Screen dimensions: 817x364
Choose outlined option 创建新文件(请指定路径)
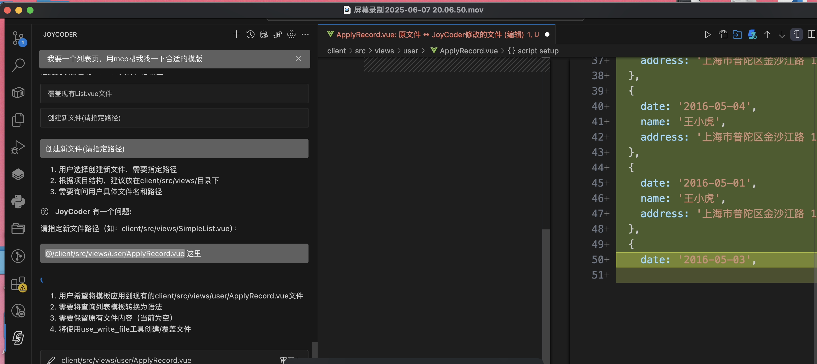pos(174,118)
